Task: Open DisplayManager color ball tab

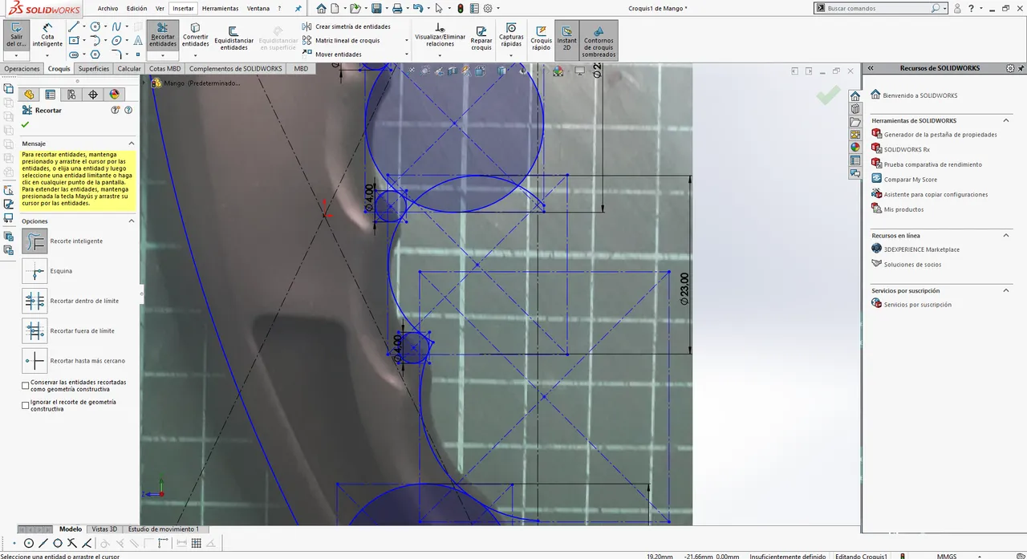Action: pyautogui.click(x=114, y=95)
